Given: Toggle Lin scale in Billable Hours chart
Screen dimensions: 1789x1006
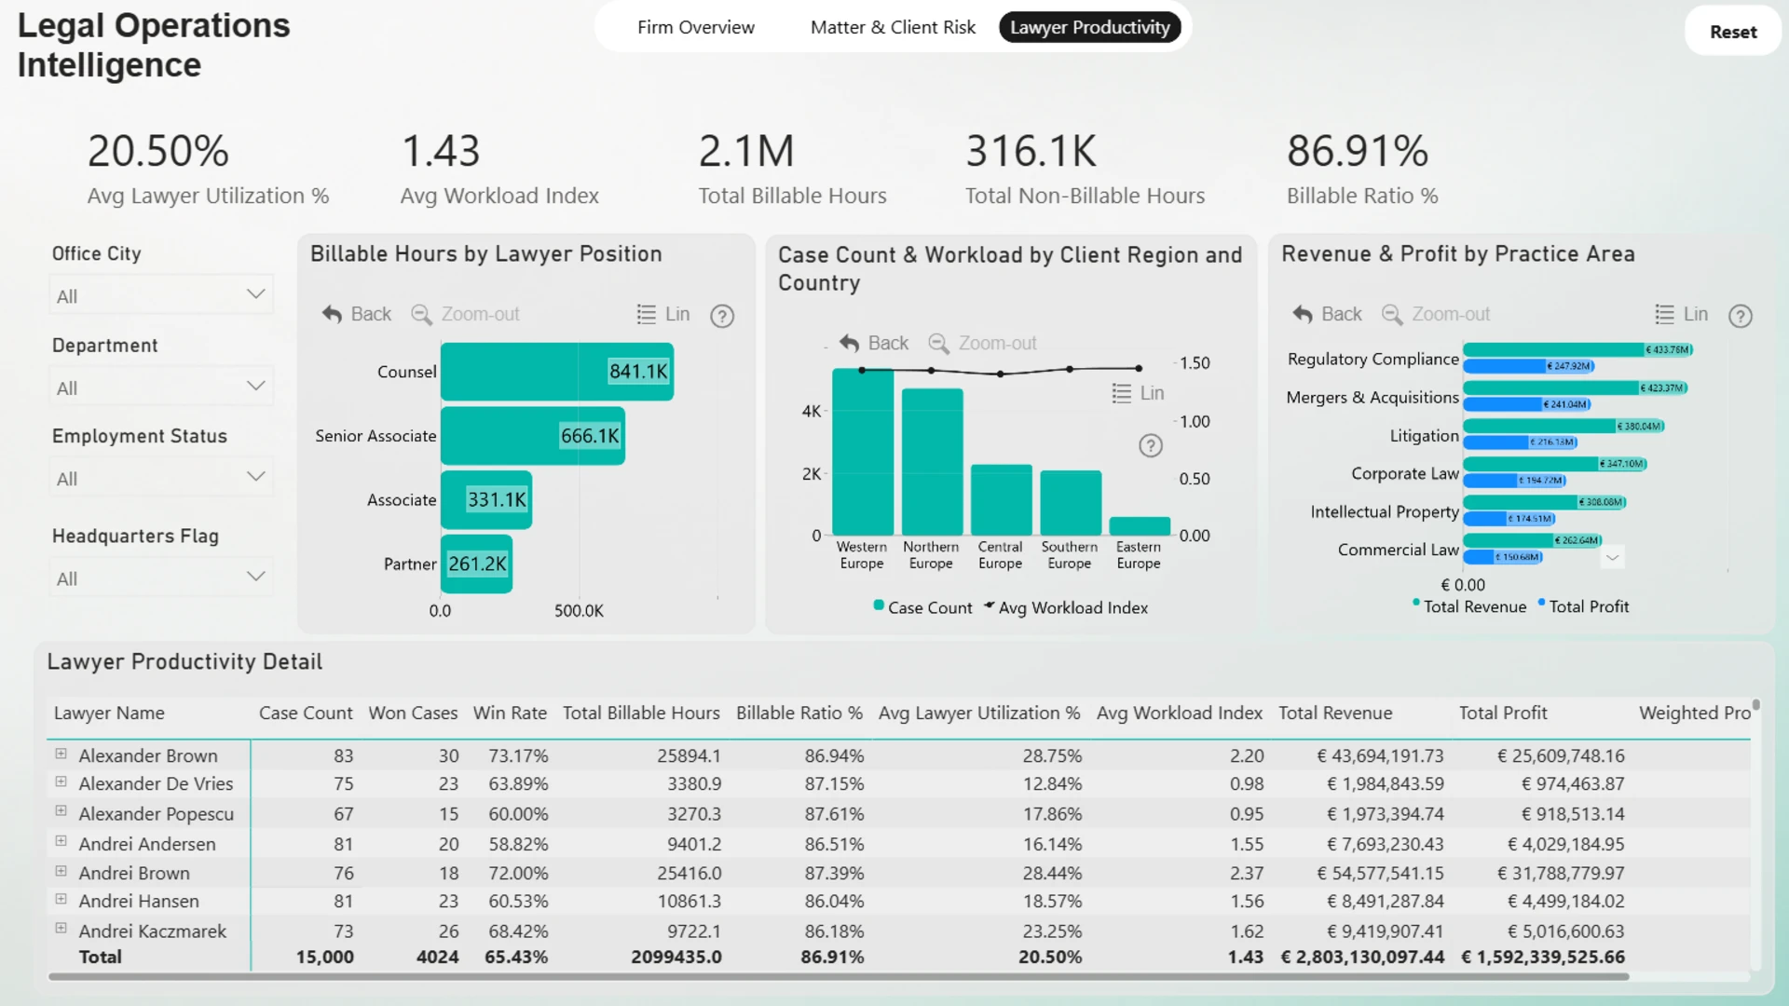Looking at the screenshot, I should click(662, 315).
